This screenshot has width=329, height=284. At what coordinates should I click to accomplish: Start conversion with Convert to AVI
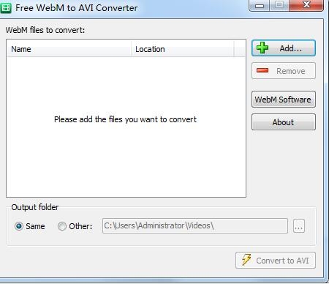tap(276, 261)
